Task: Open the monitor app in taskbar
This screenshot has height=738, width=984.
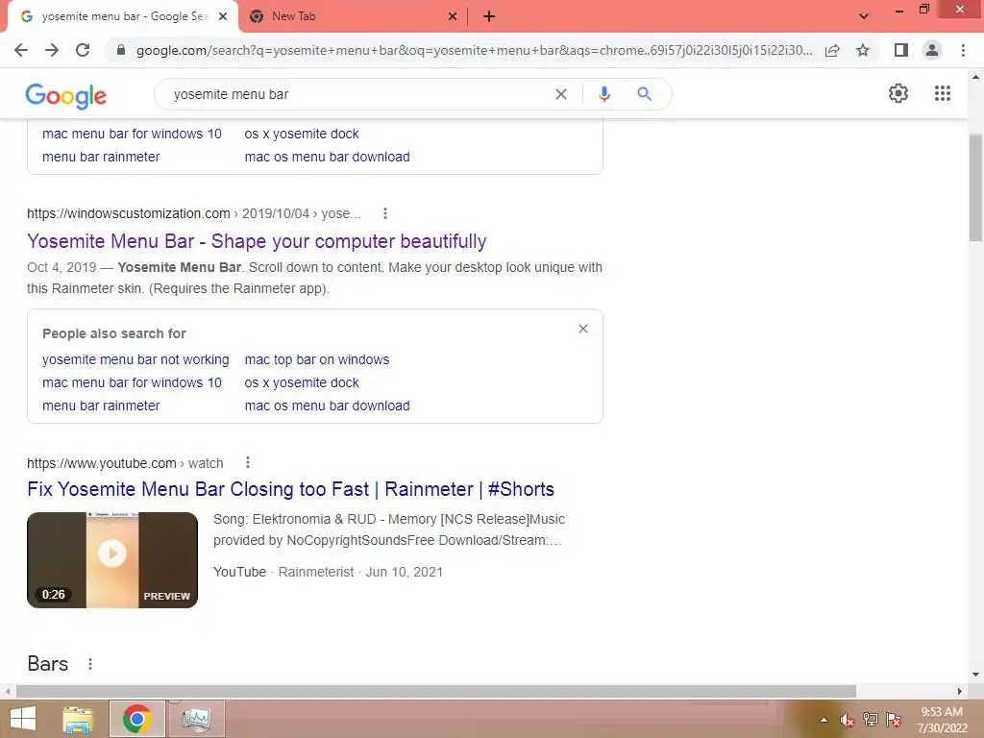Action: [196, 720]
